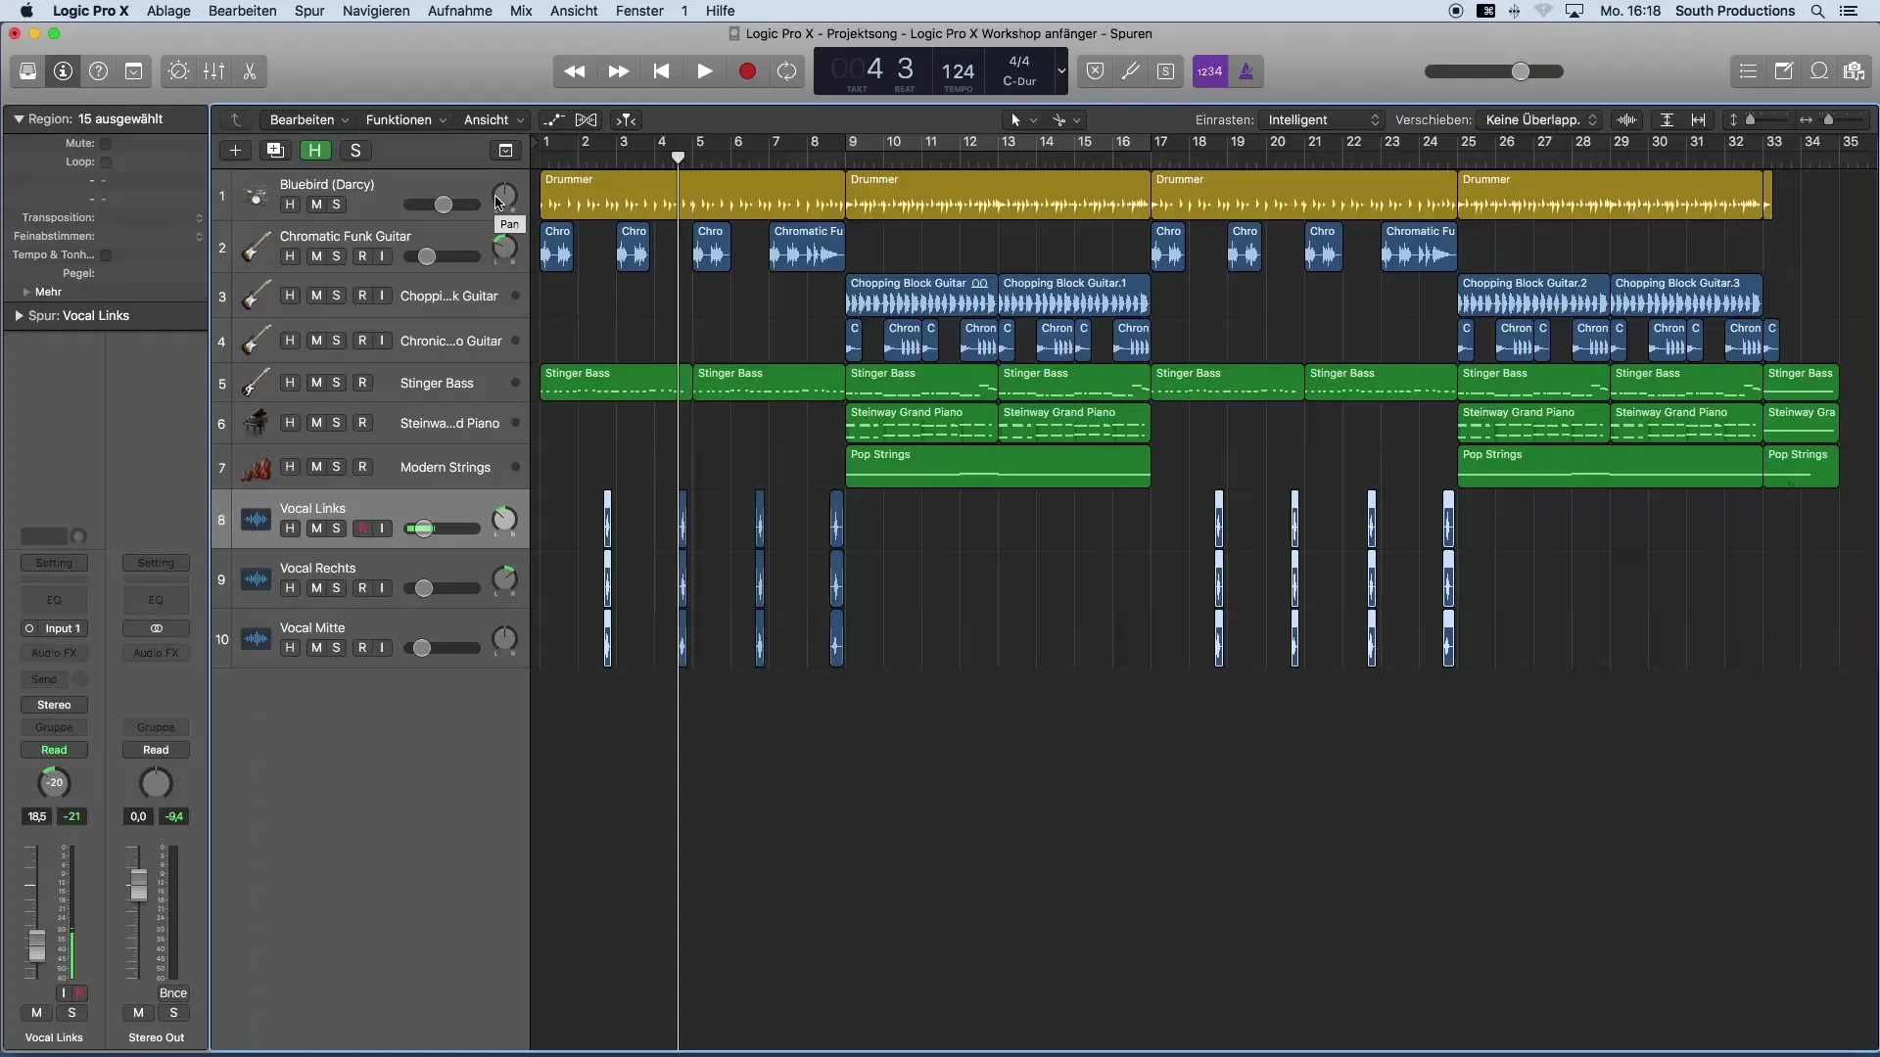Open the Spur menu
The height and width of the screenshot is (1057, 1880).
coord(309,11)
